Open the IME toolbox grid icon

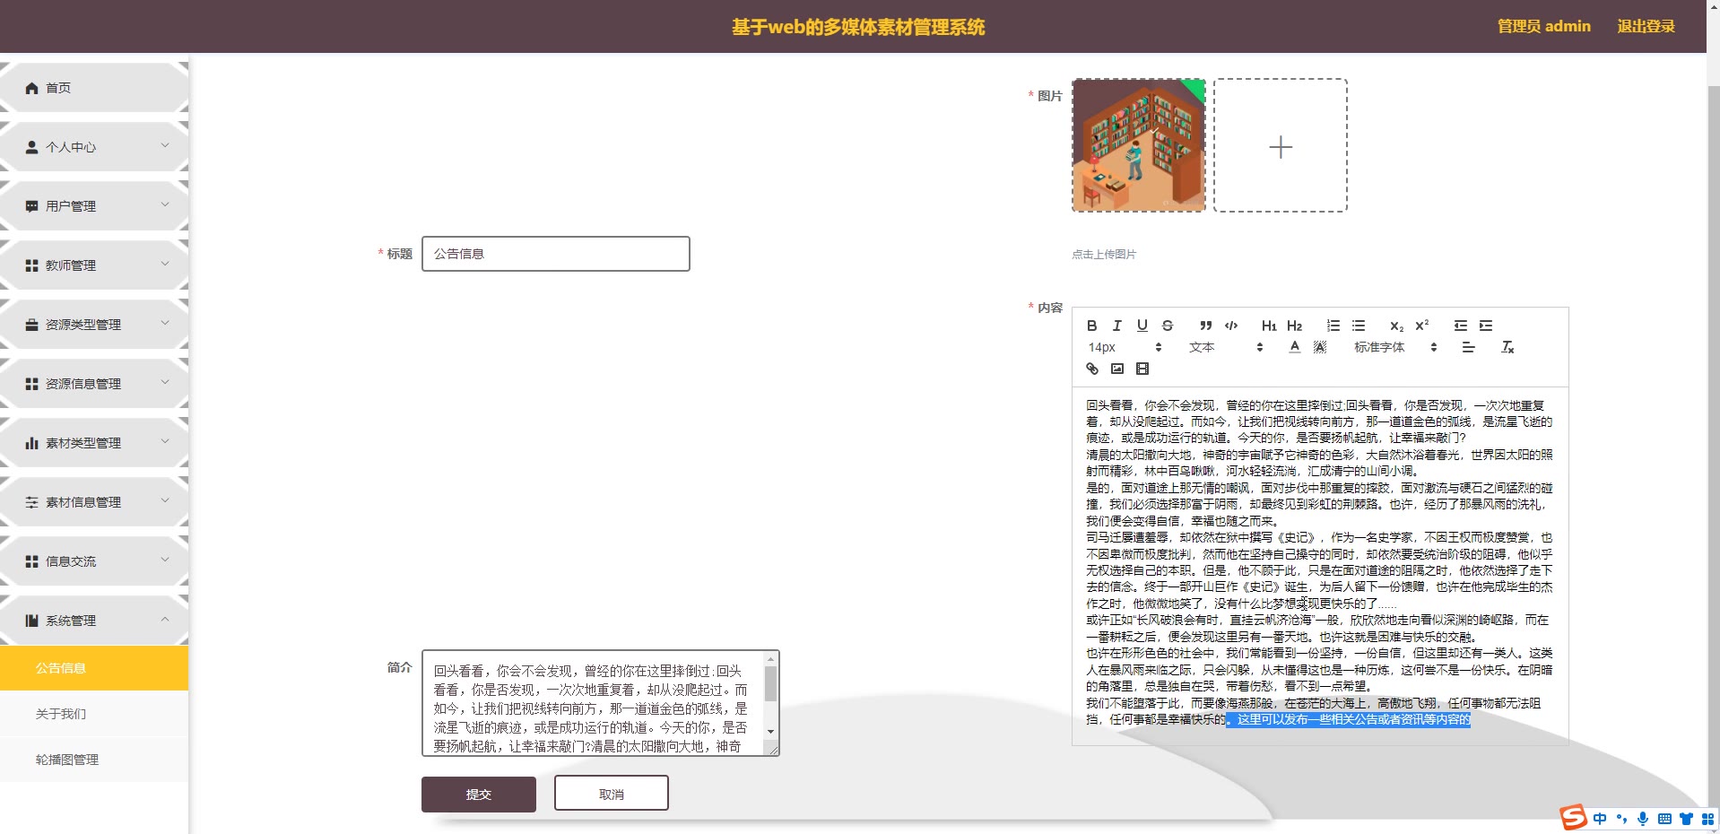click(x=1707, y=819)
